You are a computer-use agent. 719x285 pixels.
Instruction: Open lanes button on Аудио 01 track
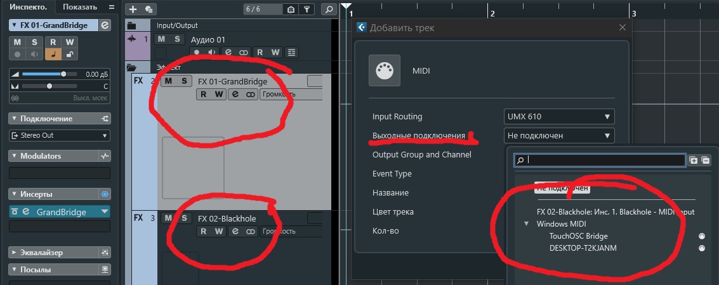291,52
